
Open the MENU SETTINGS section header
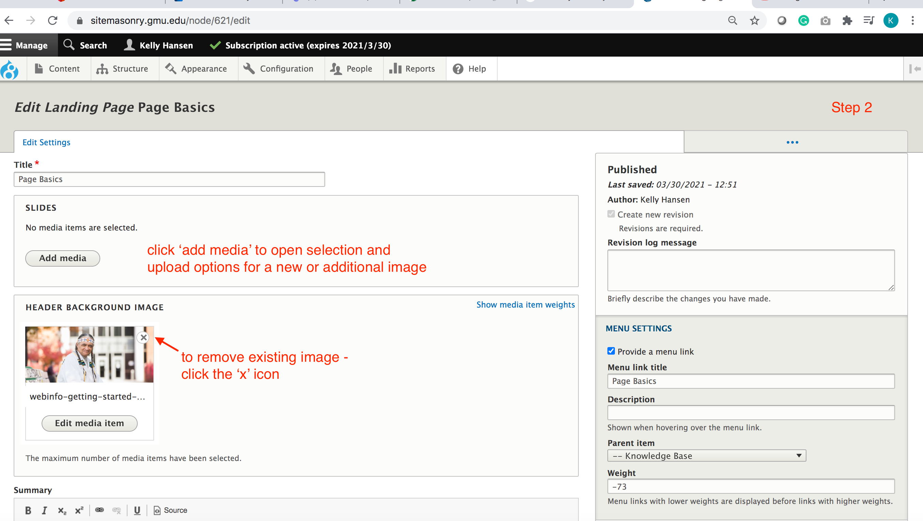tap(638, 328)
